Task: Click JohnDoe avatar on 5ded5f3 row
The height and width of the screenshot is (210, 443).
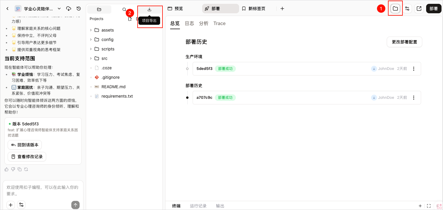Action: [374, 69]
